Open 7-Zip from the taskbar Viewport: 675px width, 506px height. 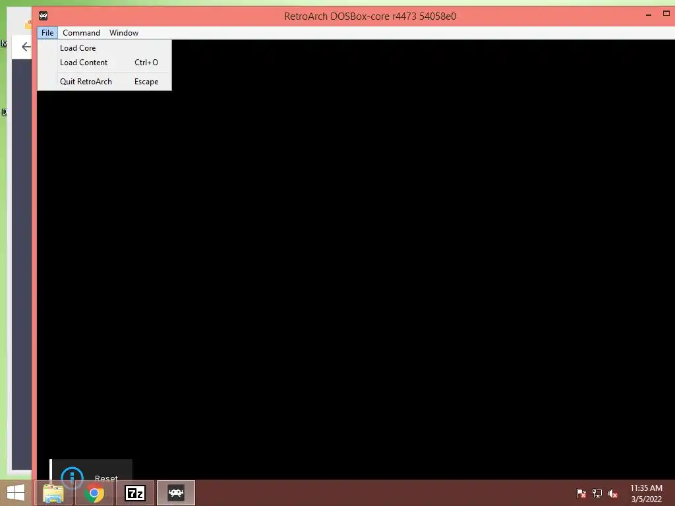click(135, 493)
